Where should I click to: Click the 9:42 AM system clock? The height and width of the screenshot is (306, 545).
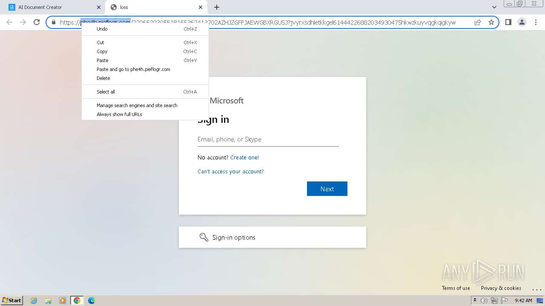pos(523,300)
